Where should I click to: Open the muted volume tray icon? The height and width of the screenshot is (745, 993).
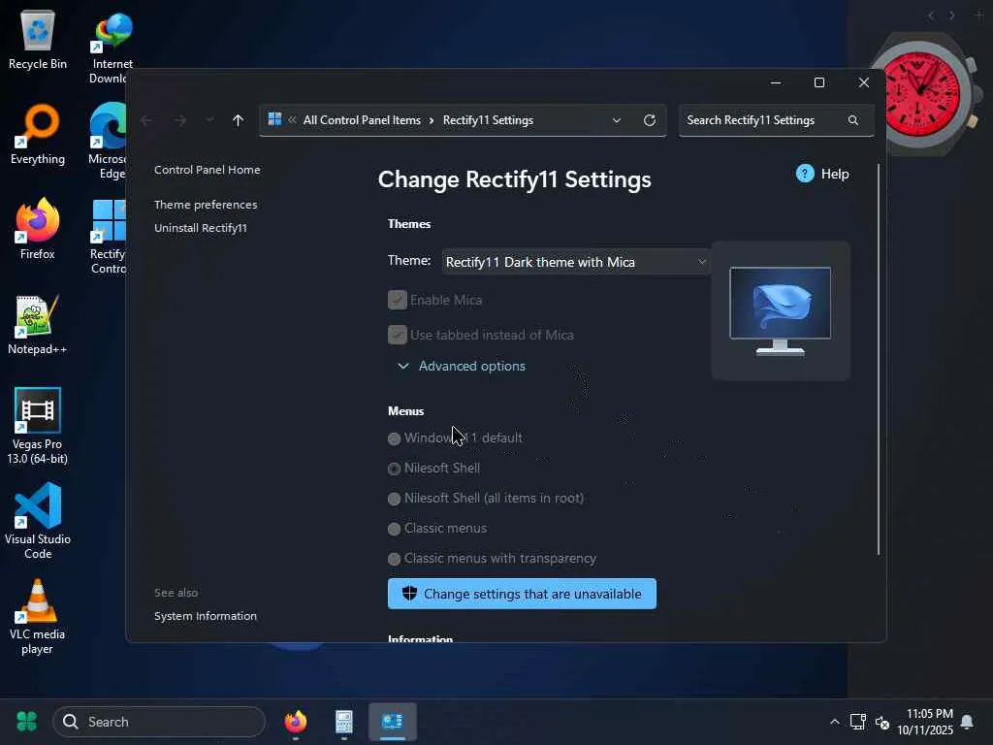click(x=882, y=722)
